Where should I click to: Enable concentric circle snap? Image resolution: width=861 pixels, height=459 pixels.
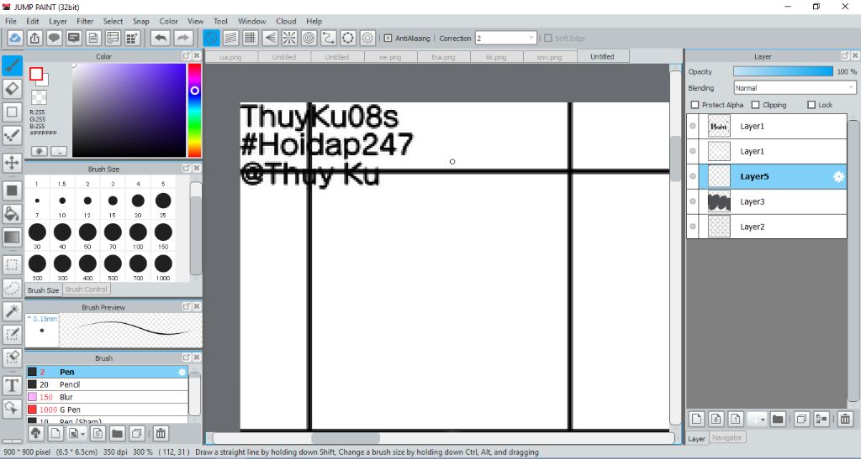pyautogui.click(x=309, y=38)
